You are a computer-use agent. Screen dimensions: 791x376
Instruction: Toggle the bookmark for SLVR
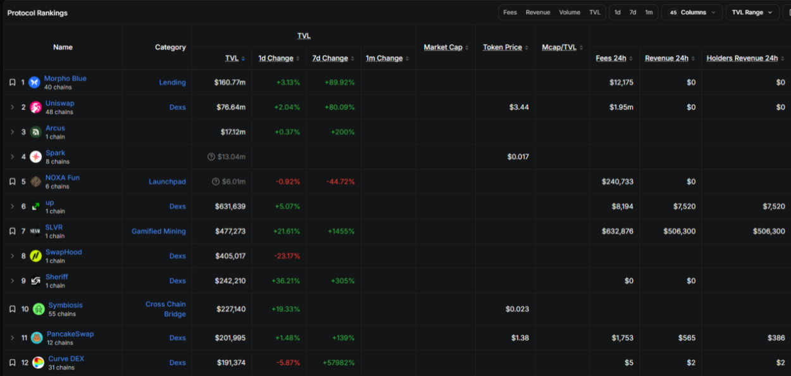pyautogui.click(x=12, y=231)
